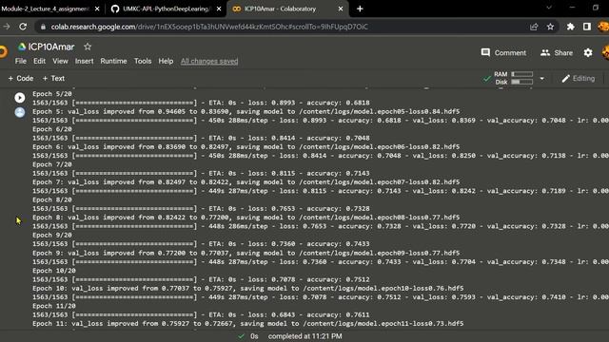Open the File menu

21,61
